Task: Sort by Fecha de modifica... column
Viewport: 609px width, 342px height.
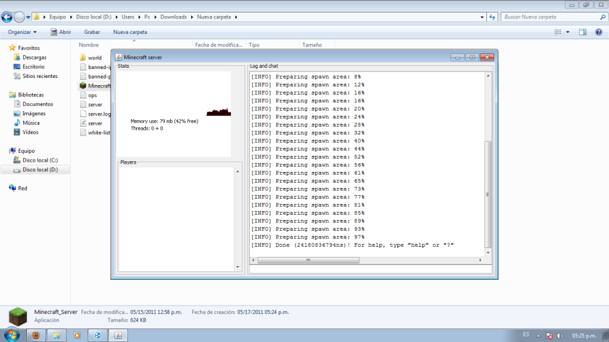Action: (218, 45)
